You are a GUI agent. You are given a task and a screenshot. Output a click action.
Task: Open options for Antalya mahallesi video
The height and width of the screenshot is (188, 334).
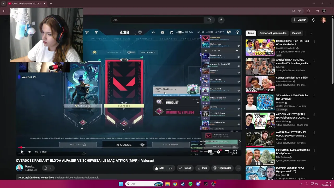pos(314,60)
